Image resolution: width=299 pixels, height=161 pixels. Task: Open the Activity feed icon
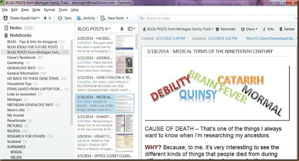[x=79, y=18]
